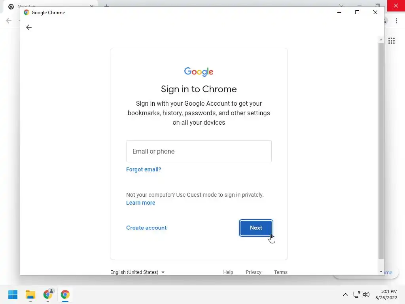Maximize the Google Chrome sign-in window

click(357, 12)
